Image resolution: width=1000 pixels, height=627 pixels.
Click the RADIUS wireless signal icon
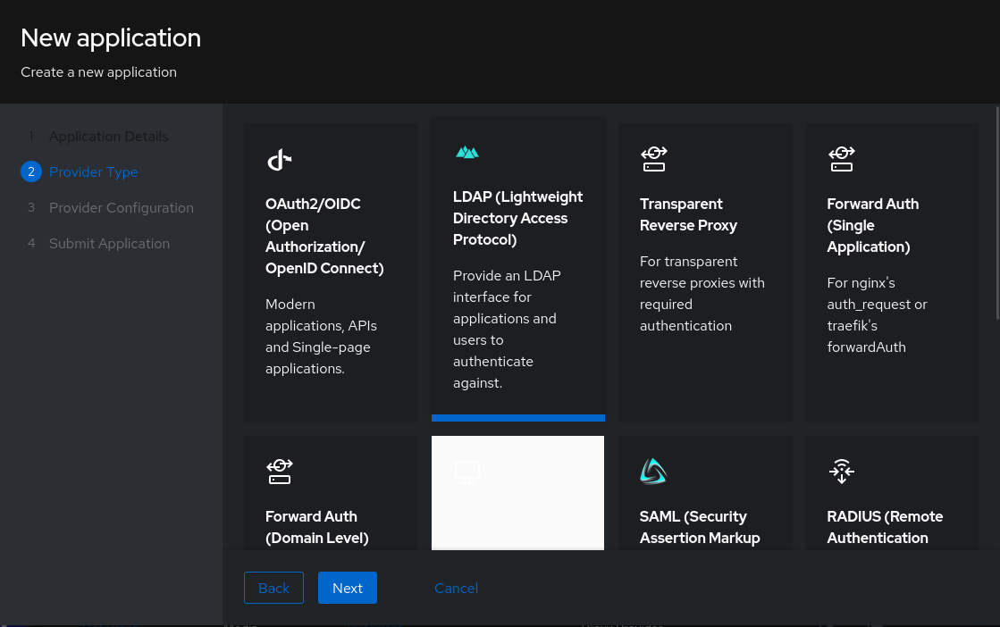841,472
